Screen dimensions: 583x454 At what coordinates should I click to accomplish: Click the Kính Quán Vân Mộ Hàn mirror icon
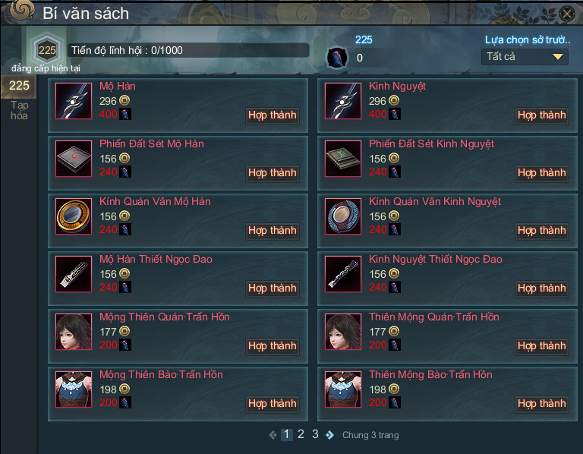click(x=74, y=216)
